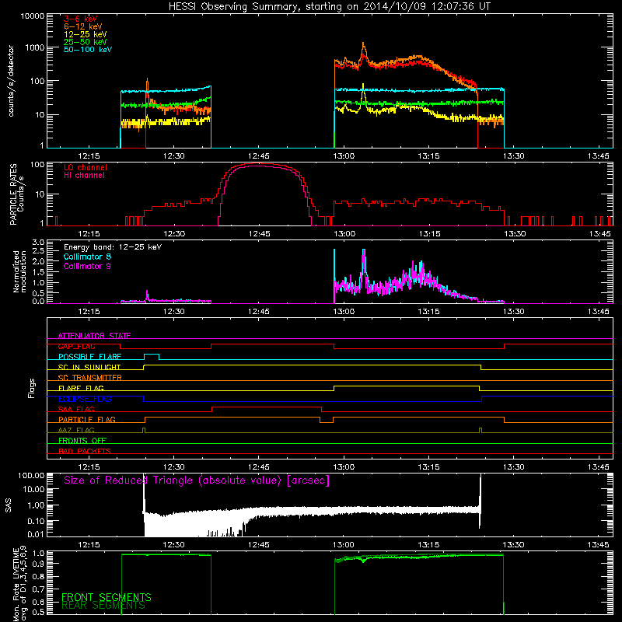Image resolution: width=622 pixels, height=622 pixels.
Task: Click the FRONTS_OFF flag label
Action: [x=82, y=441]
